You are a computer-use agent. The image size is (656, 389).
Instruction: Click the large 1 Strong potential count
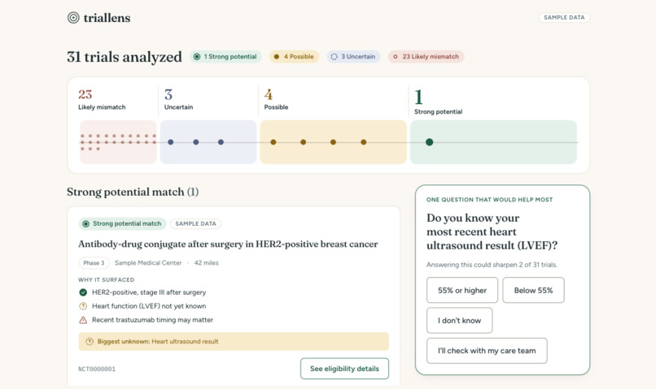418,97
